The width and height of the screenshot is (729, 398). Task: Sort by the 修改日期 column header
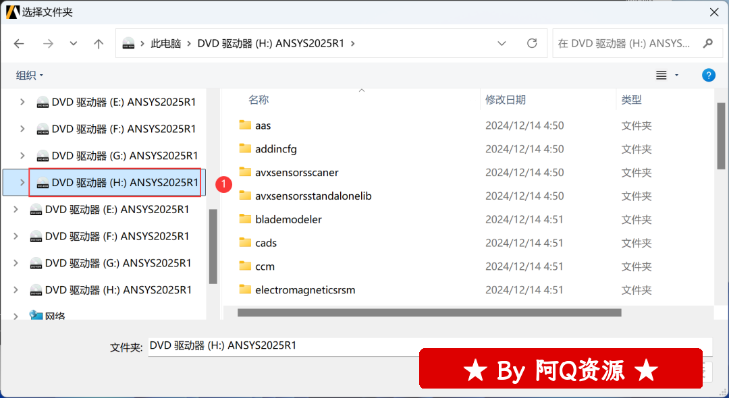506,100
